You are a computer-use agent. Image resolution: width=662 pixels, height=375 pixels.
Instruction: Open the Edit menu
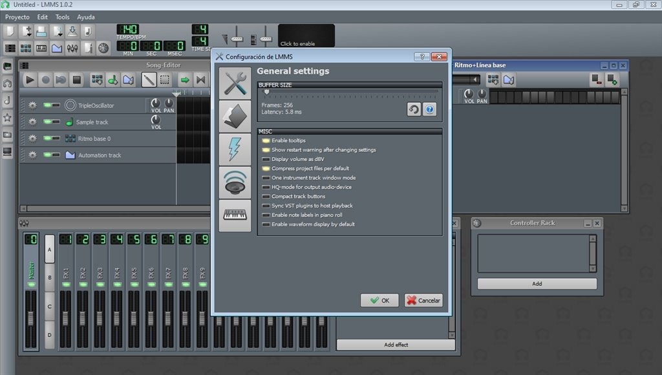pyautogui.click(x=42, y=17)
